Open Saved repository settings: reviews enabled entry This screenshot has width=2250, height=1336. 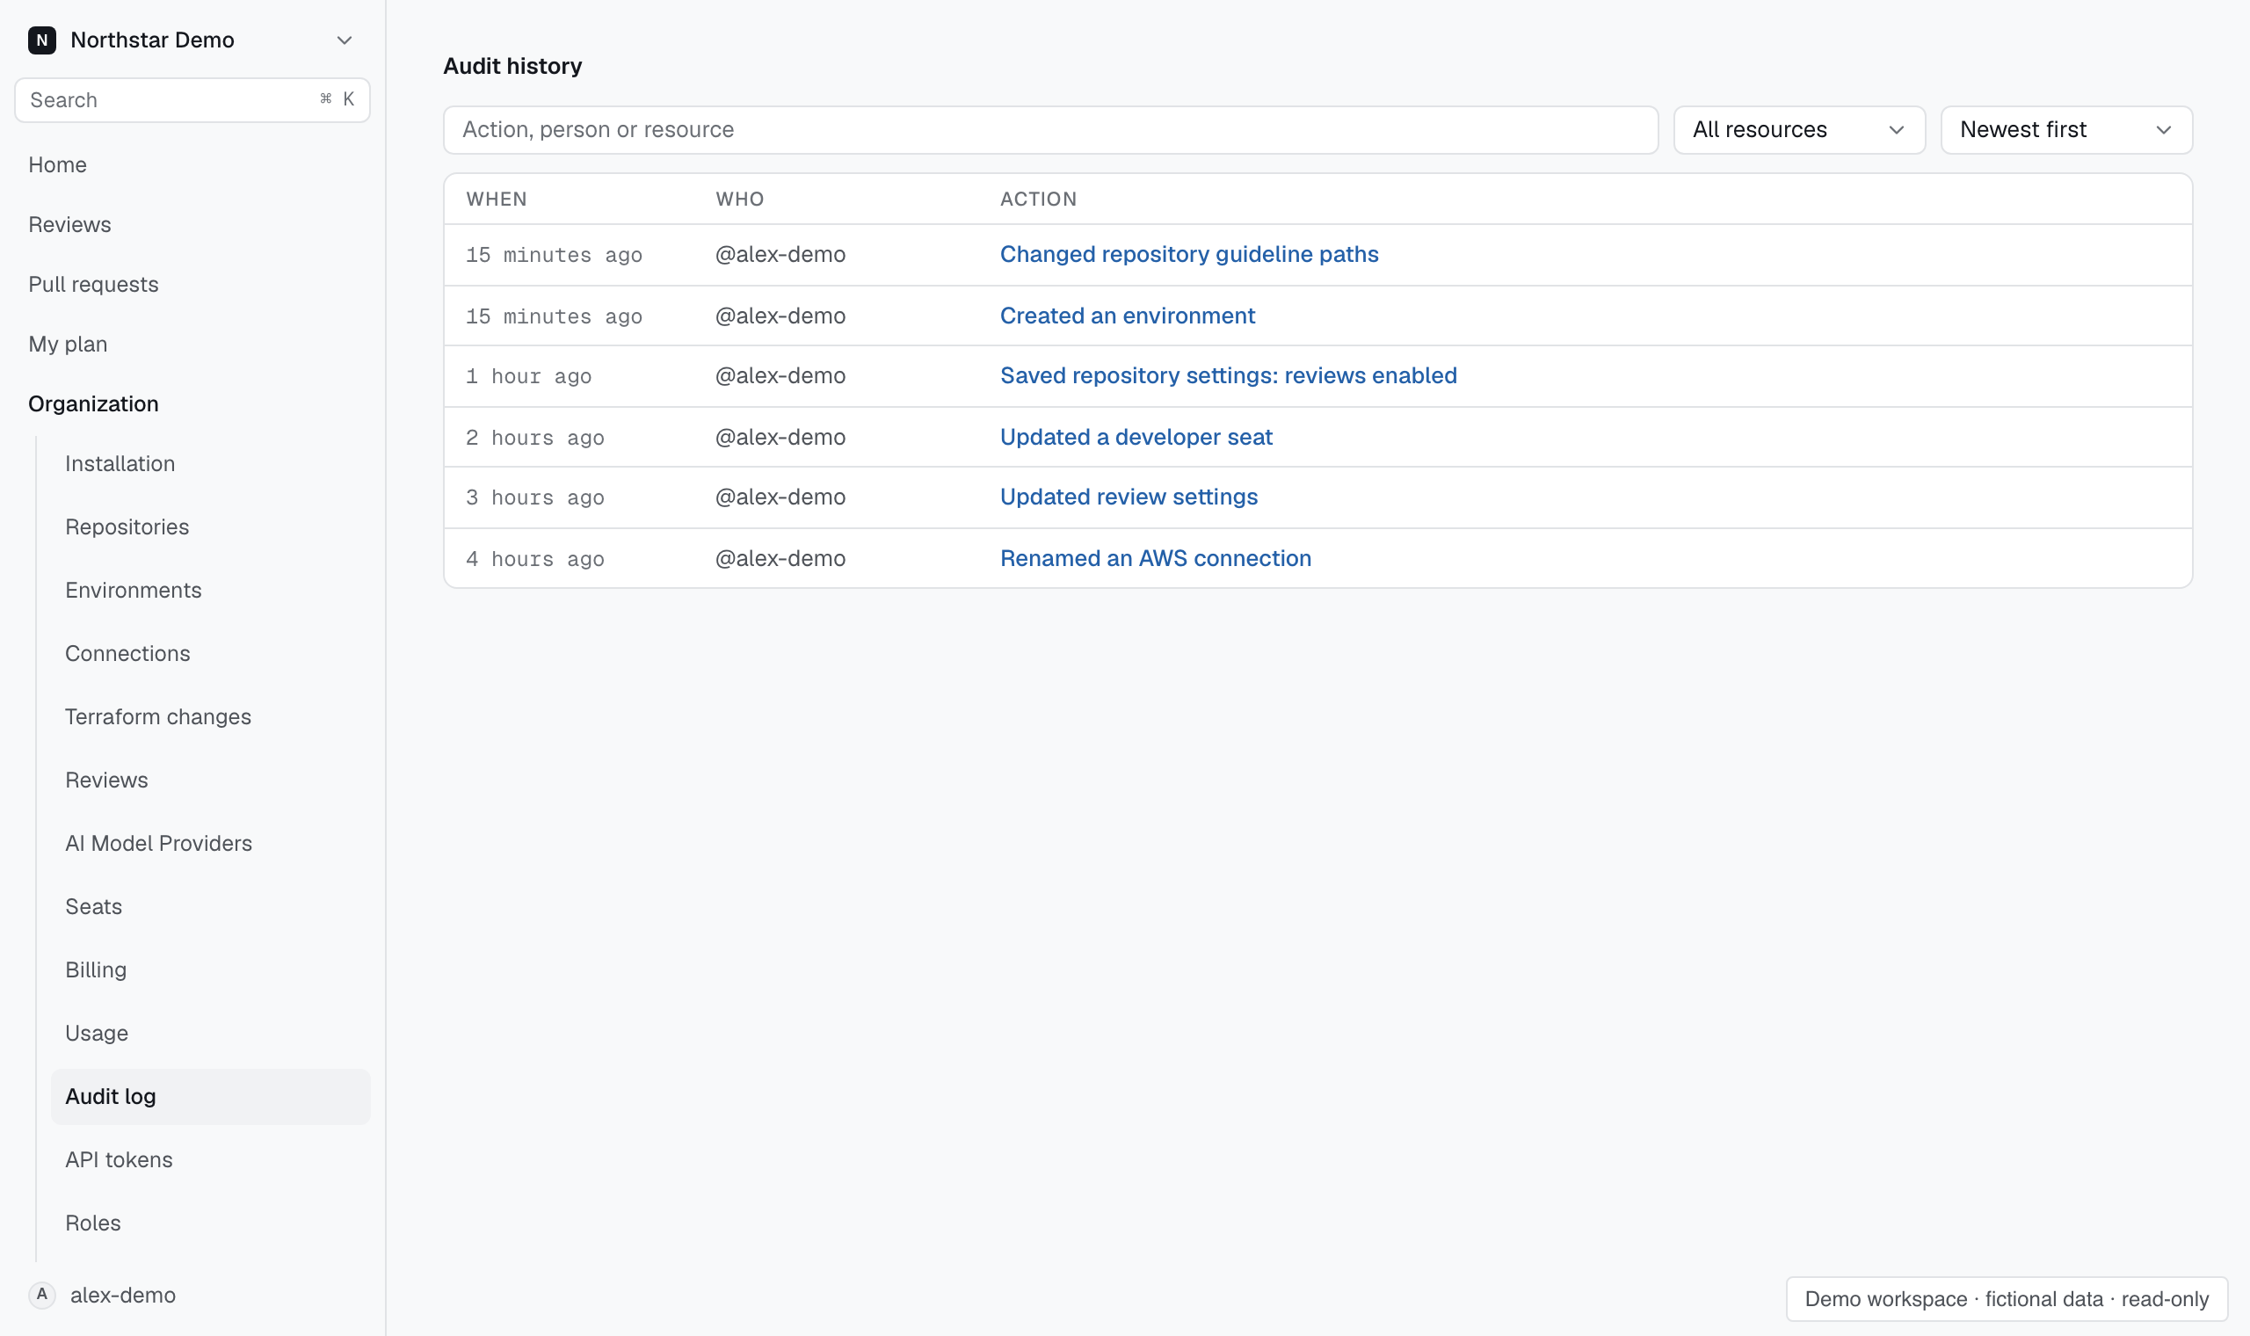point(1229,375)
